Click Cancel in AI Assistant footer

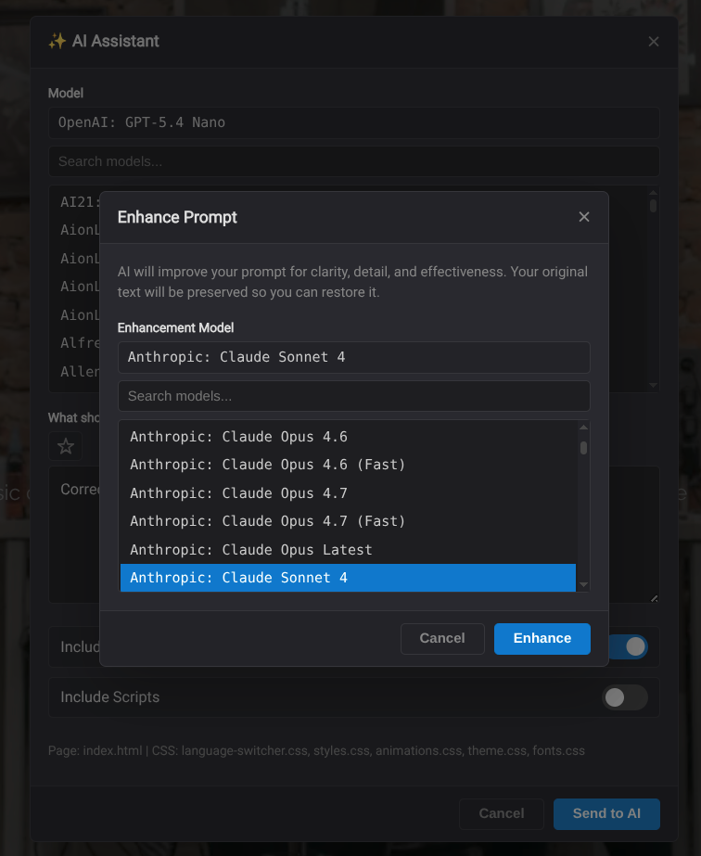coord(502,813)
